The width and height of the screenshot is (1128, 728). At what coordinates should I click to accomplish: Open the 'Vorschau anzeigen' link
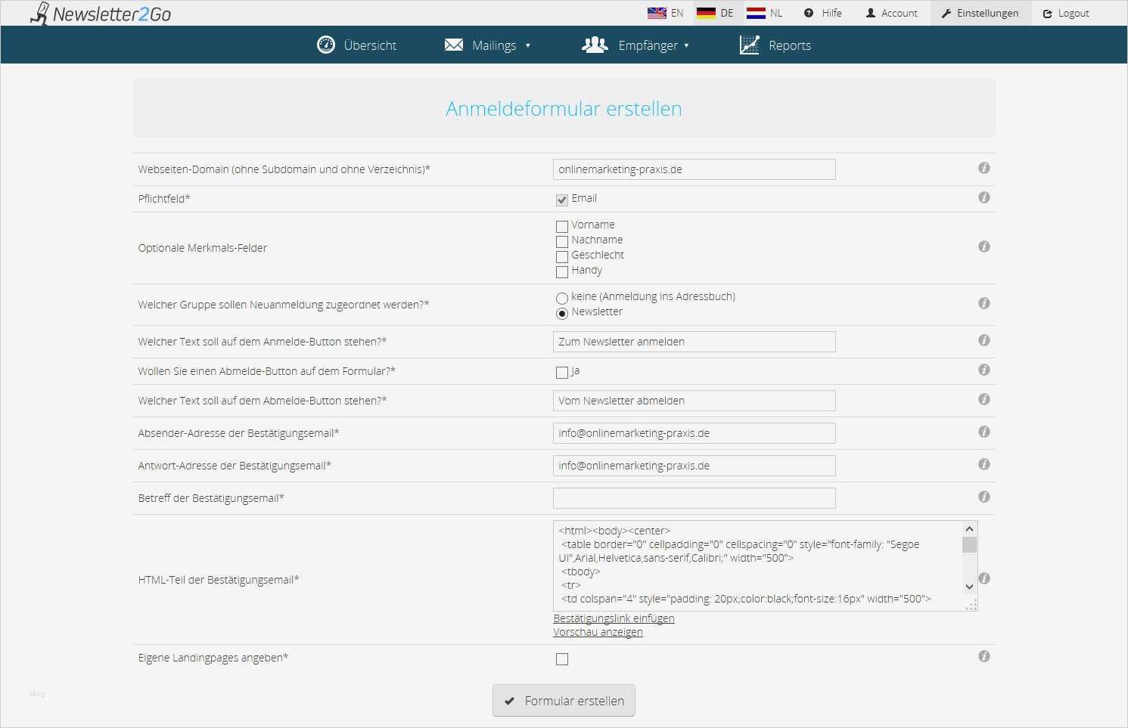coord(598,632)
